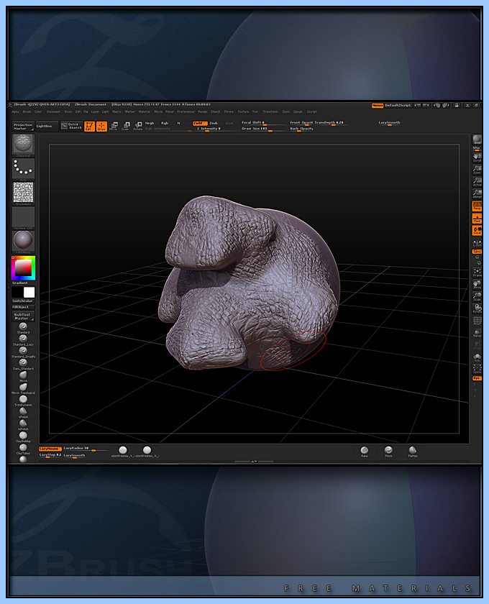
Task: Select the ClayBuildup brush
Action: pos(23,437)
